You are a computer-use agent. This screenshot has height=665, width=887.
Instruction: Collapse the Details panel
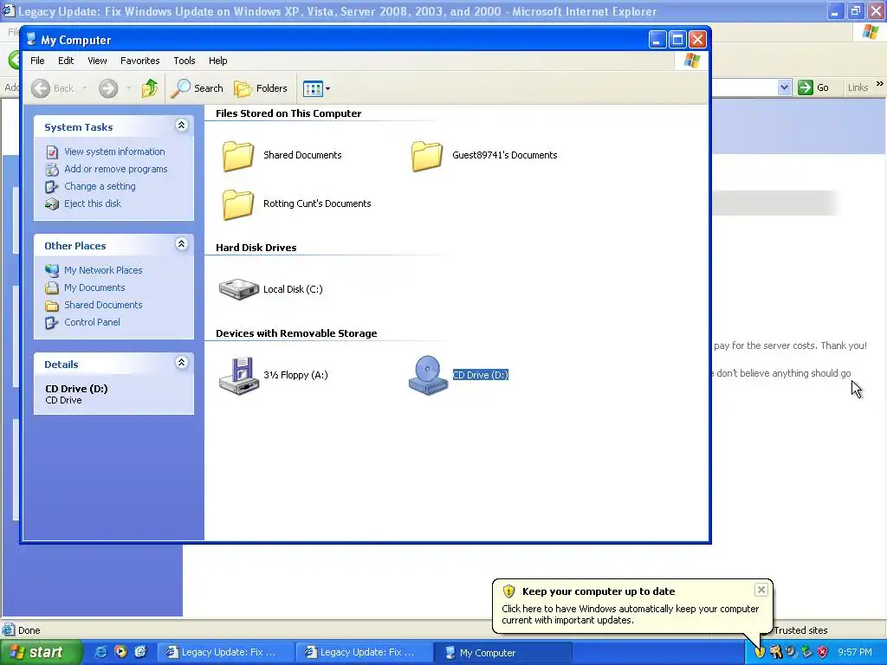[x=181, y=363]
